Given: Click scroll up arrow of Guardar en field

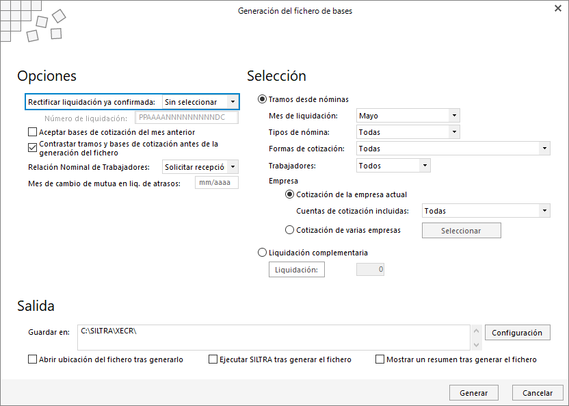Looking at the screenshot, I should pos(477,331).
